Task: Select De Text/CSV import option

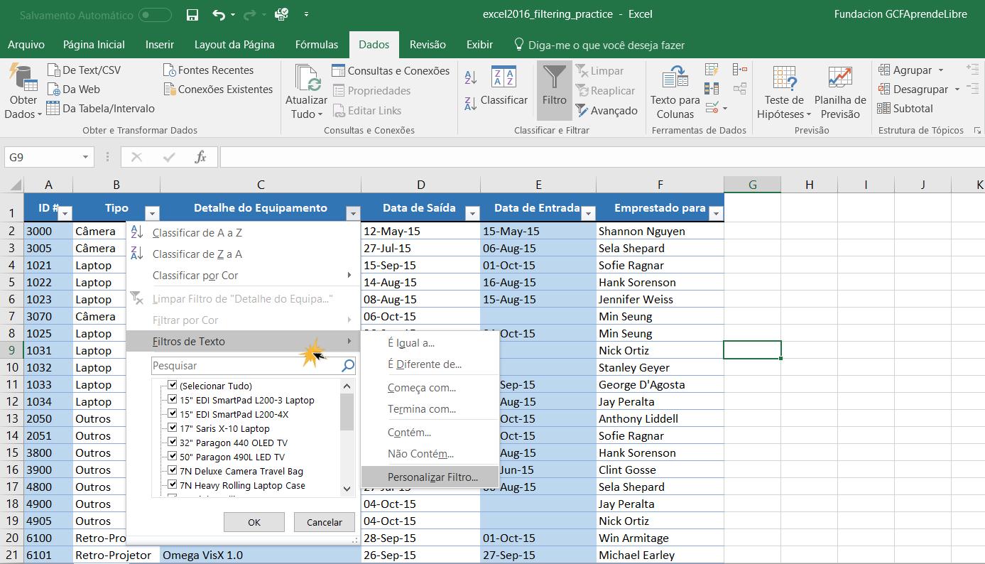Action: (84, 70)
